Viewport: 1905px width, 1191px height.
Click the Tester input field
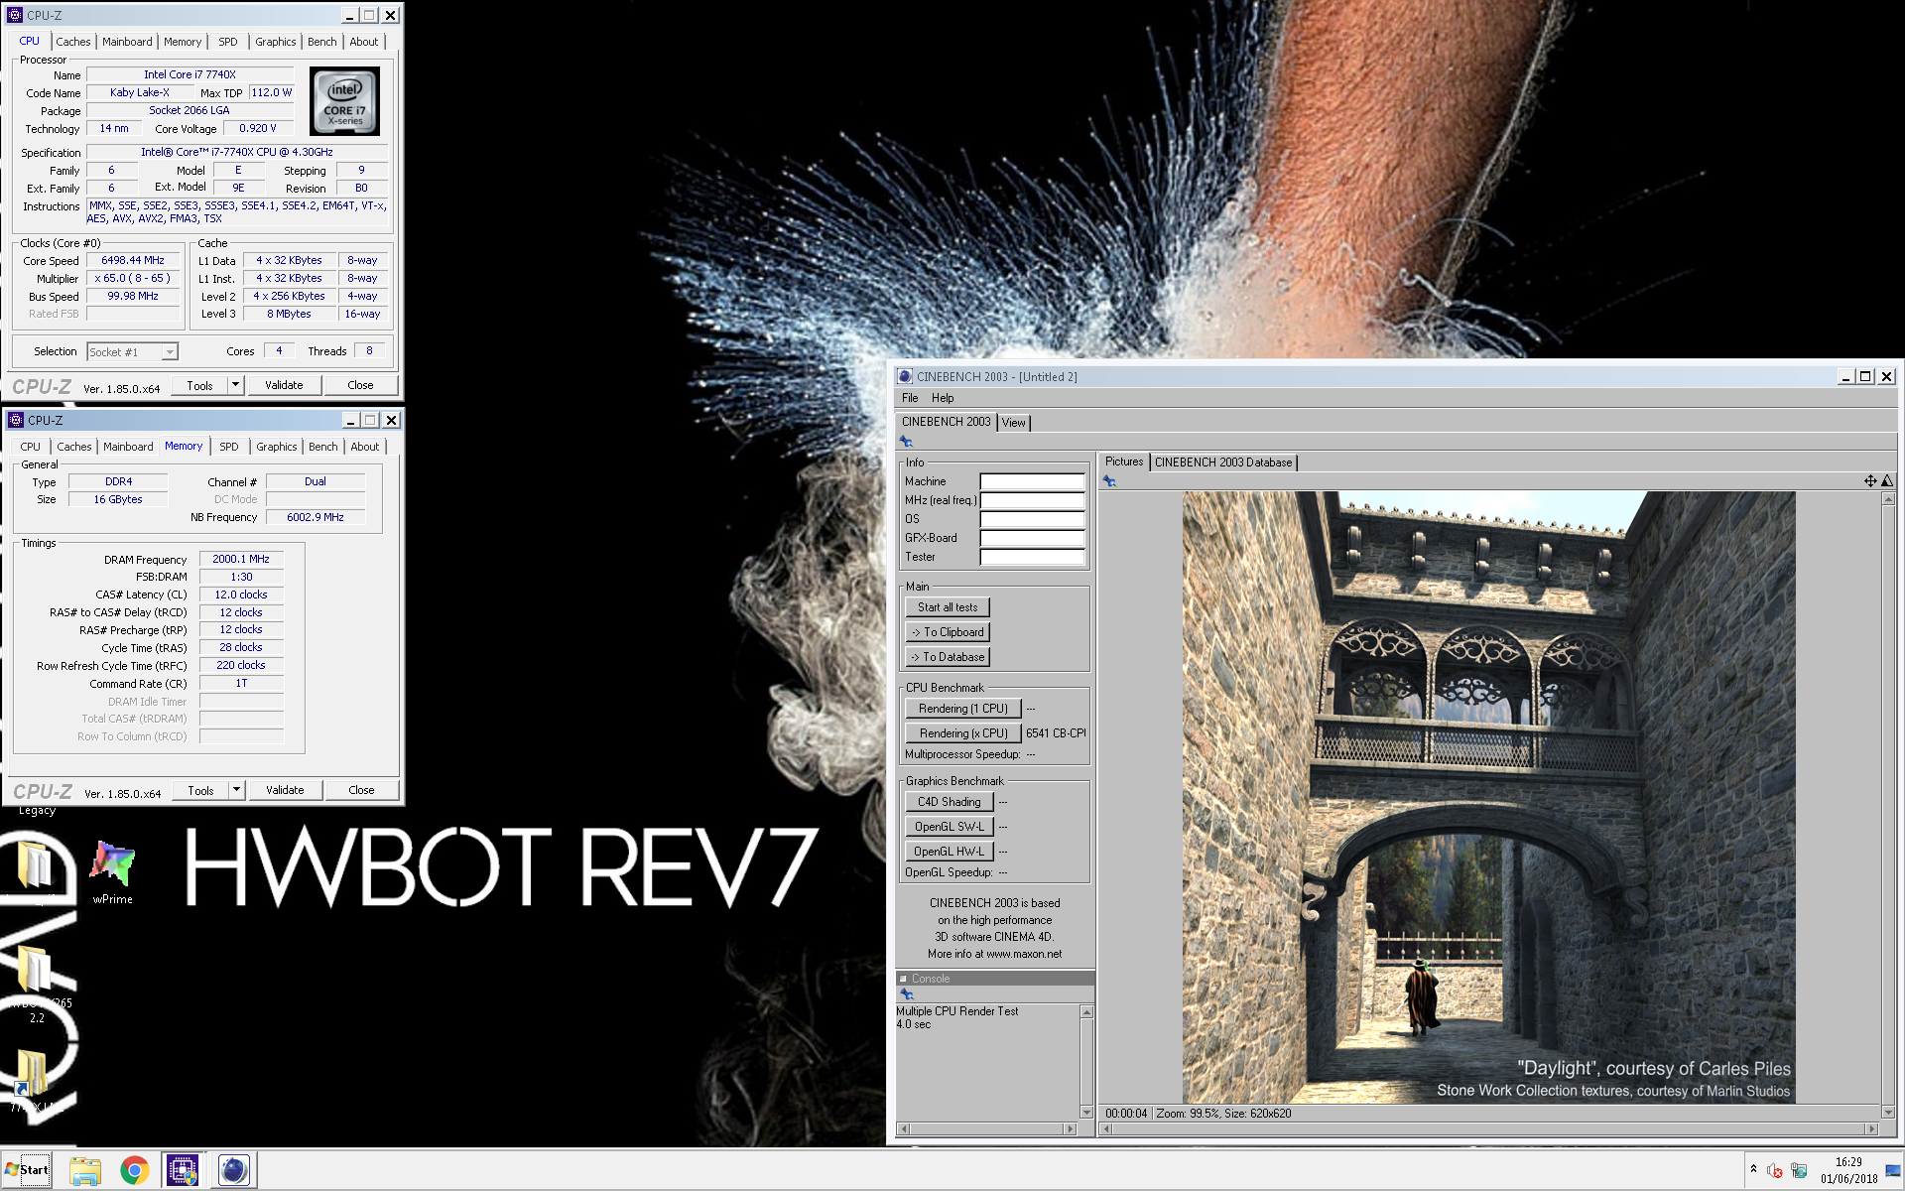[x=1032, y=557]
